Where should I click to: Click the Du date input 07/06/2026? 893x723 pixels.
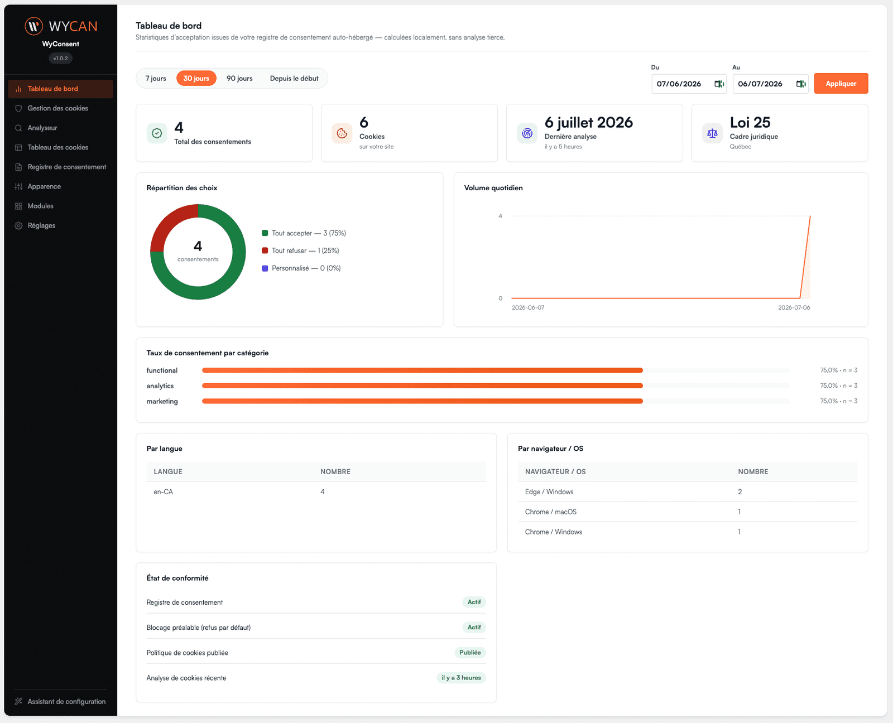(x=689, y=84)
